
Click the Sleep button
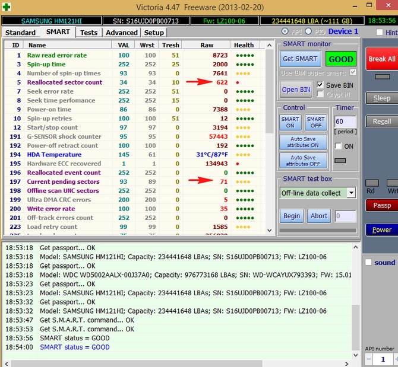click(381, 98)
